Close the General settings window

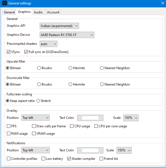pyautogui.click(x=162, y=3)
